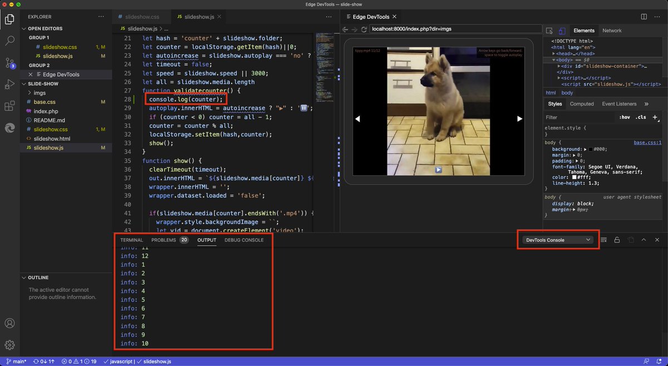The width and height of the screenshot is (668, 366).
Task: Maximize the bottom panel size
Action: (x=644, y=240)
